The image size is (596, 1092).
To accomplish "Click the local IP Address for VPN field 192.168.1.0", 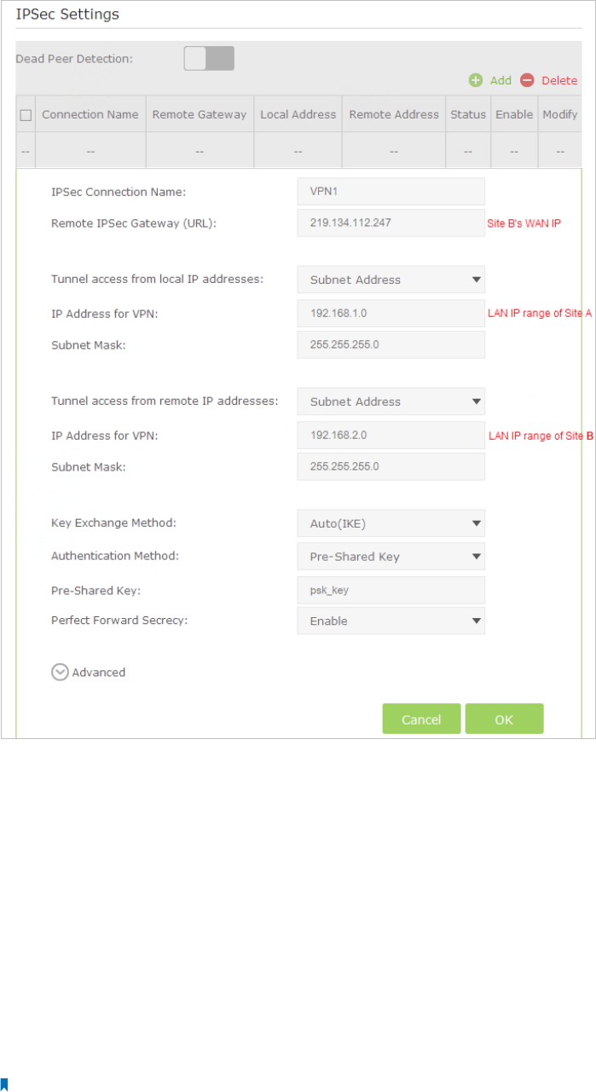I will point(391,313).
